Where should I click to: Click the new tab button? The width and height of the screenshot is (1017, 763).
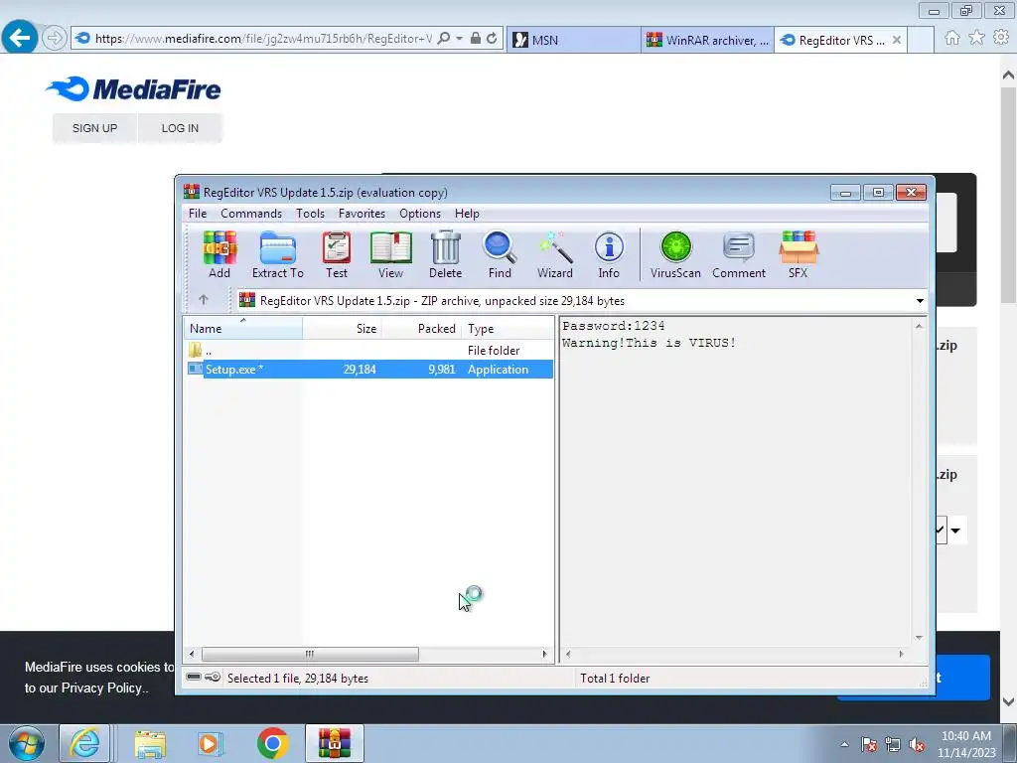pyautogui.click(x=921, y=40)
